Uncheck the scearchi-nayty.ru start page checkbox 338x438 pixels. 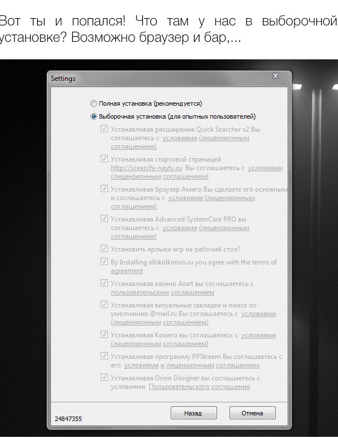point(104,159)
